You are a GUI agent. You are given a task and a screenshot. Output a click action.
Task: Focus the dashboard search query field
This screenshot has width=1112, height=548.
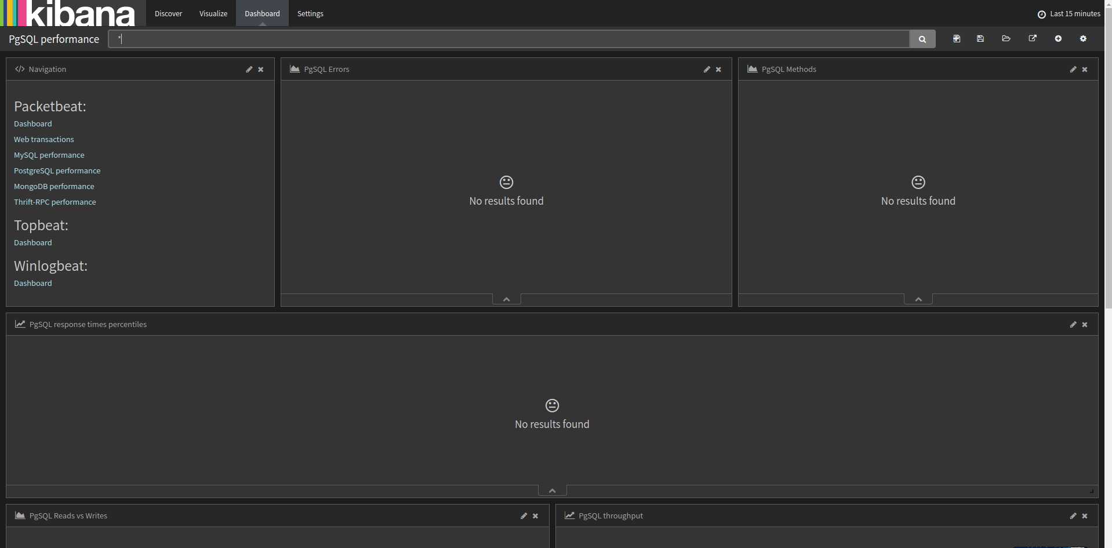tap(508, 39)
